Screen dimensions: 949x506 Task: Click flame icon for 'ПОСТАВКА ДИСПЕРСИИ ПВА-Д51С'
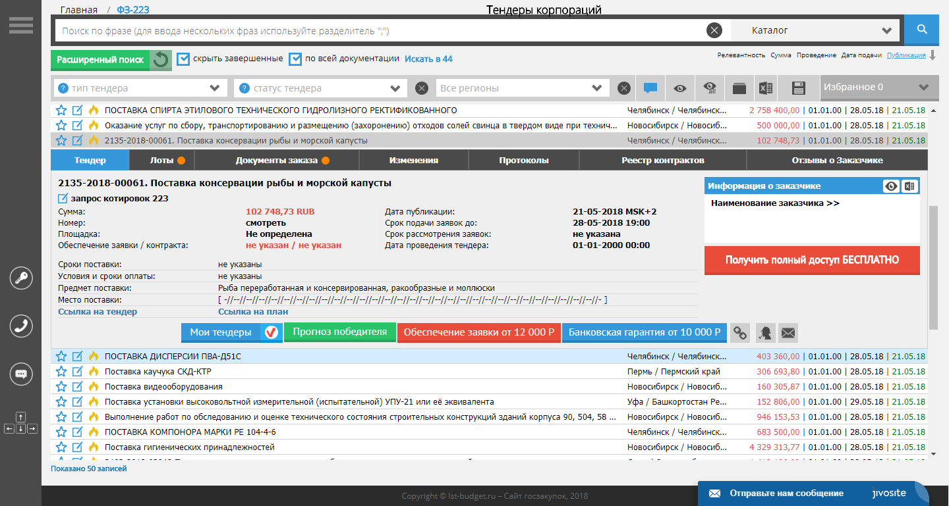coord(94,356)
